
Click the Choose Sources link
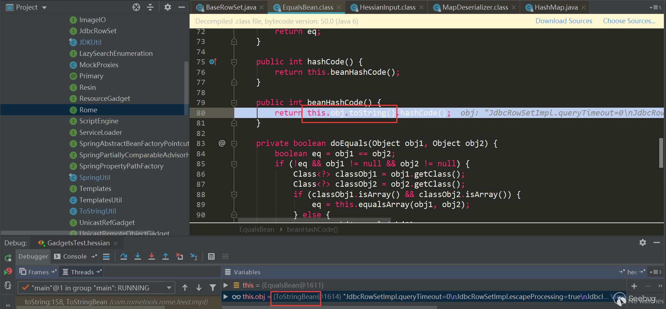point(629,21)
